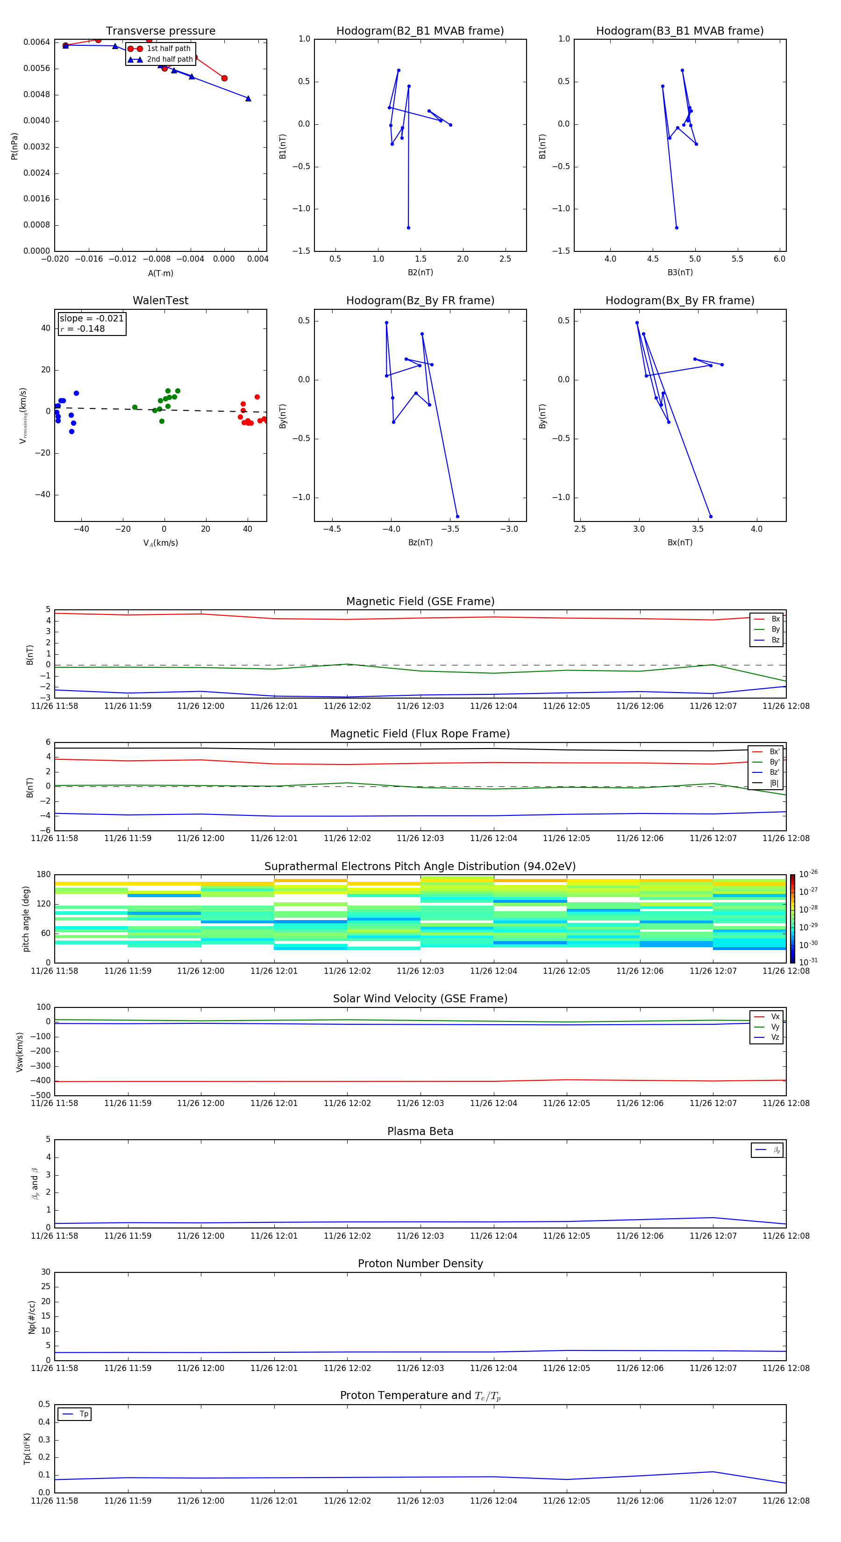Click the 'Bx' legend entry in GSE plot
The width and height of the screenshot is (841, 1542).
coord(767,619)
